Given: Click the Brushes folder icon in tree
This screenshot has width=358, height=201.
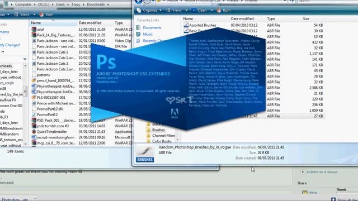Looking at the screenshot, I should tap(148, 130).
